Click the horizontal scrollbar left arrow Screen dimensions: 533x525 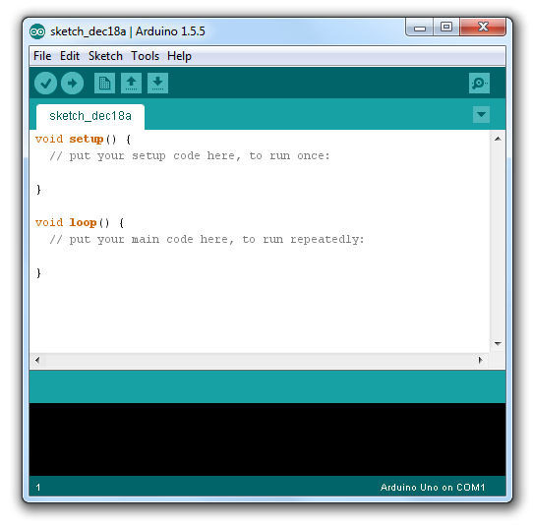click(x=37, y=360)
